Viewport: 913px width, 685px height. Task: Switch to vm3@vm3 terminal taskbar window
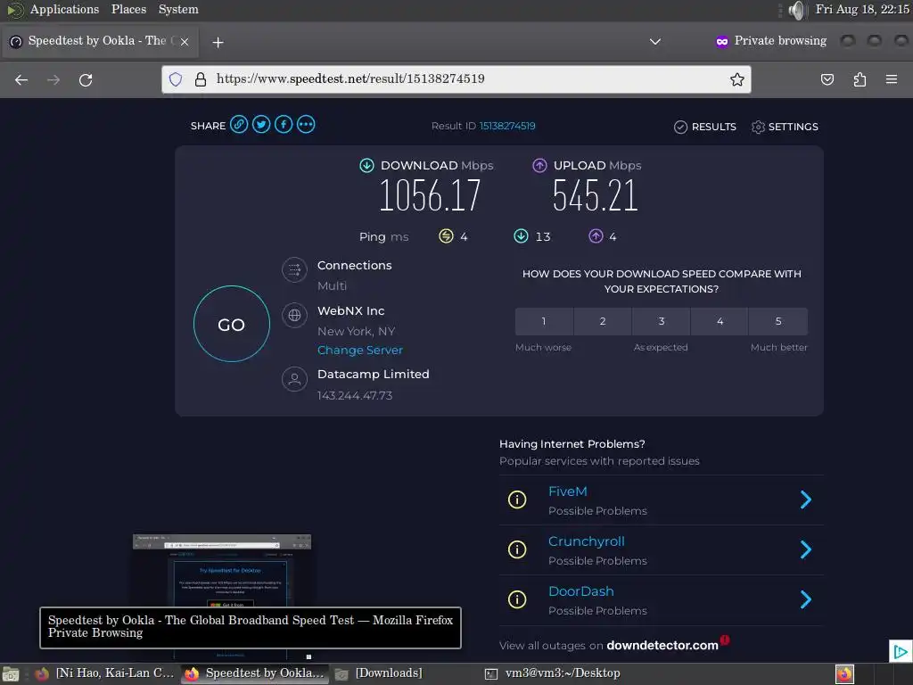pos(553,673)
